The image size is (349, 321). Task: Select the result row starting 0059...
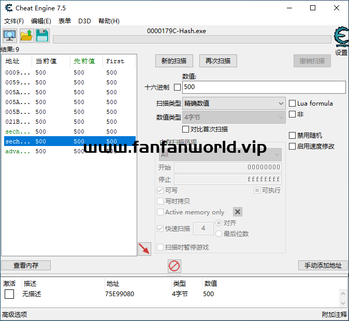click(x=70, y=82)
